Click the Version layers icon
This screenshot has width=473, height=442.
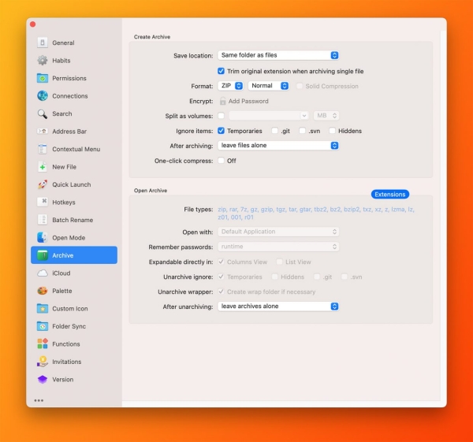[43, 379]
